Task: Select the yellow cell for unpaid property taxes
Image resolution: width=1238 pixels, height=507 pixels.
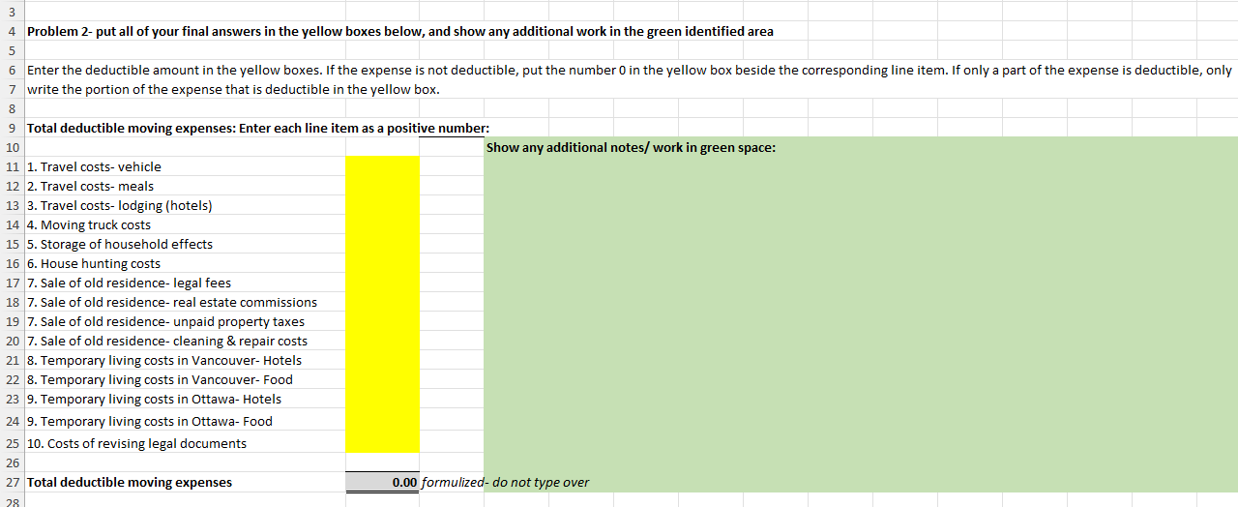Action: coord(382,321)
